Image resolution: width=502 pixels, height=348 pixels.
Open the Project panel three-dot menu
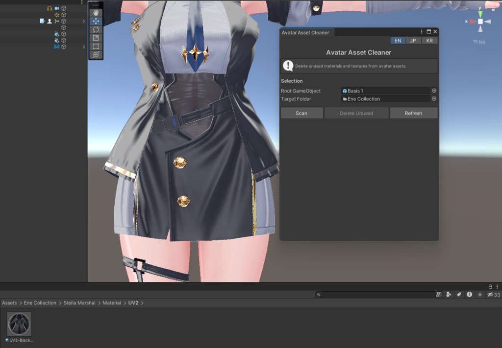coord(497,286)
